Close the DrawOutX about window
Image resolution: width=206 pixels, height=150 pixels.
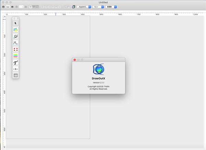click(x=75, y=60)
